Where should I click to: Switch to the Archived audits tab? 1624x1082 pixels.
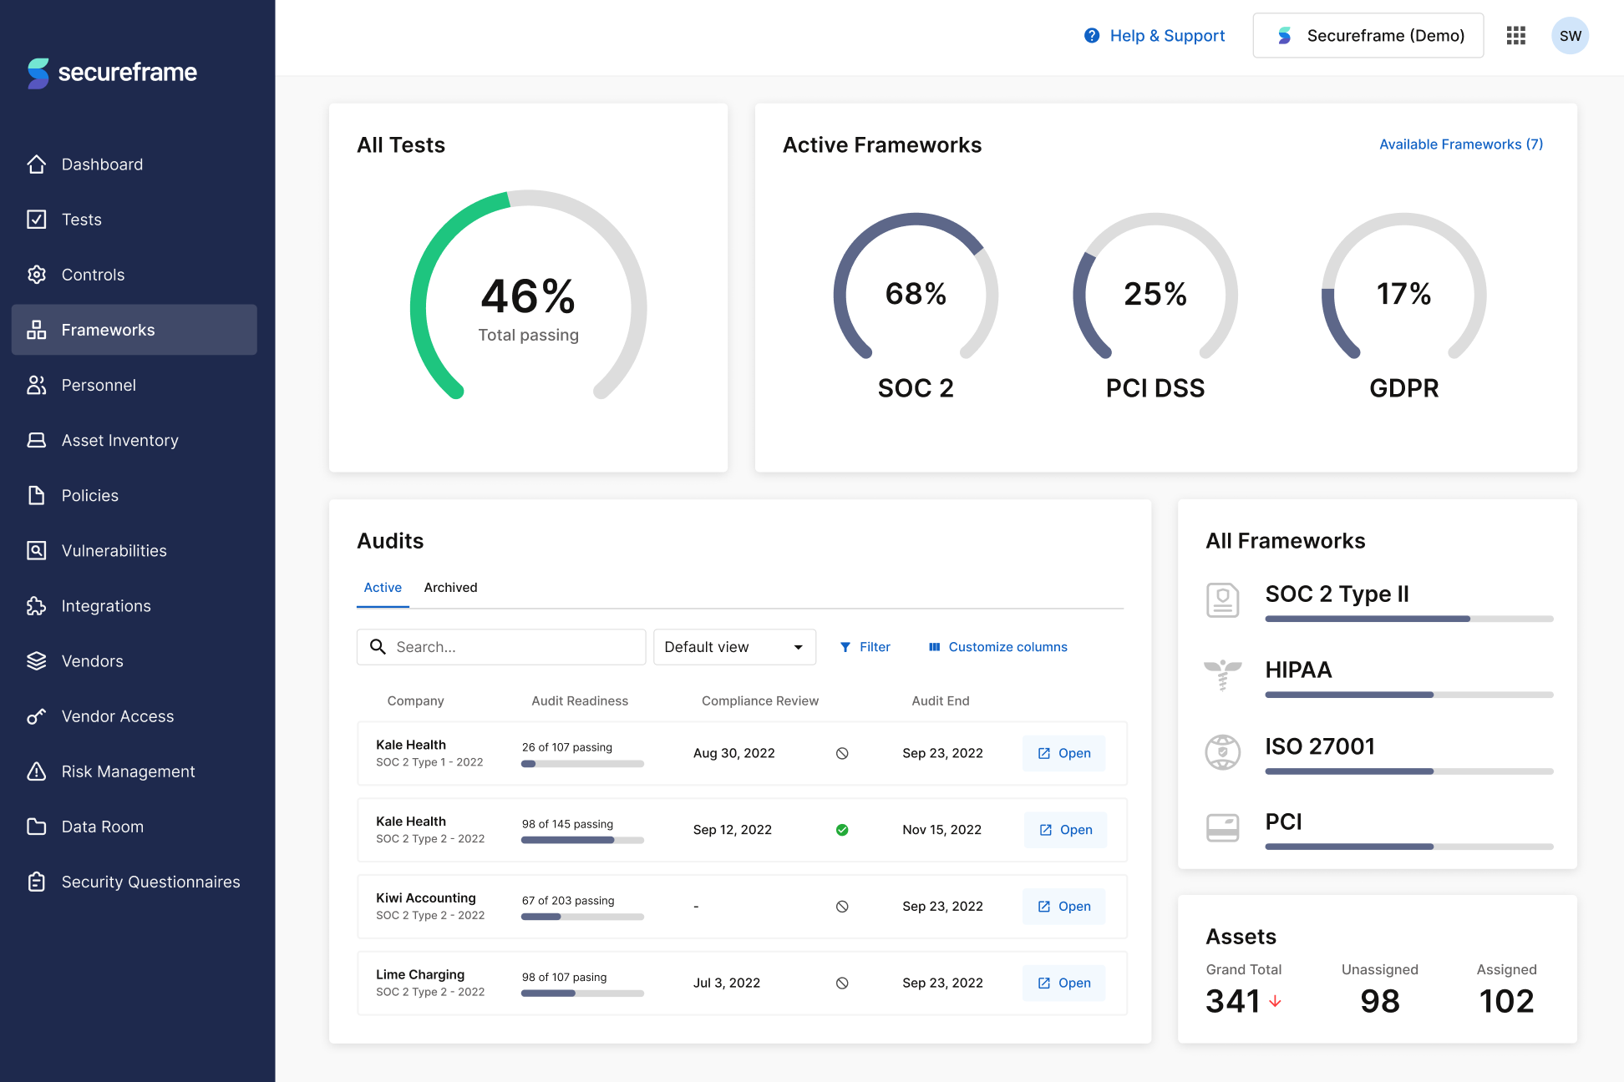click(450, 588)
